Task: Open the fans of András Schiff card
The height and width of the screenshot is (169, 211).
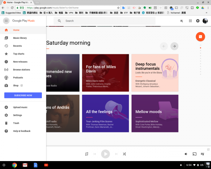Action: pyautogui.click(x=63, y=114)
